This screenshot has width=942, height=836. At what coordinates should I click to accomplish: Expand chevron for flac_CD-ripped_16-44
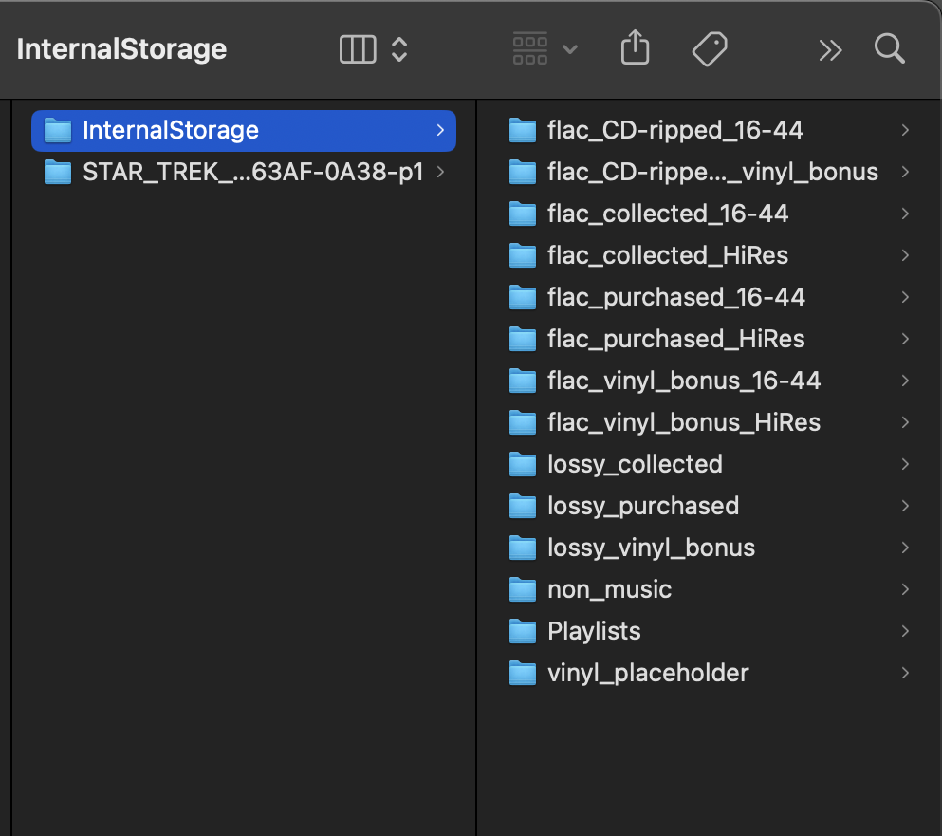pyautogui.click(x=905, y=130)
